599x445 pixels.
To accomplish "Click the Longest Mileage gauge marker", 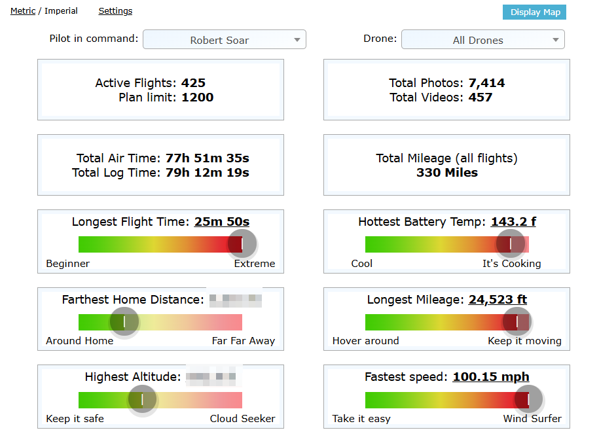I will [517, 321].
